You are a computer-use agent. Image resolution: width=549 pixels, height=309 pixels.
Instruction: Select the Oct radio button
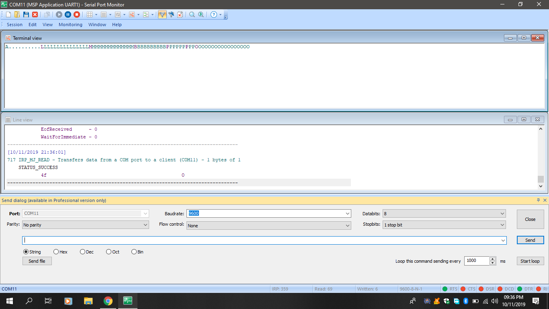(x=109, y=252)
